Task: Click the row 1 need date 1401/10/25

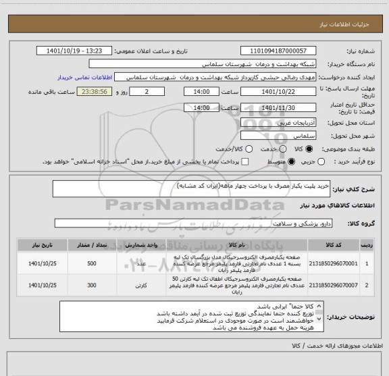Action: (x=43, y=263)
